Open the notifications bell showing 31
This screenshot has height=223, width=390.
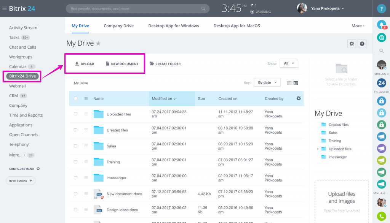point(382,25)
